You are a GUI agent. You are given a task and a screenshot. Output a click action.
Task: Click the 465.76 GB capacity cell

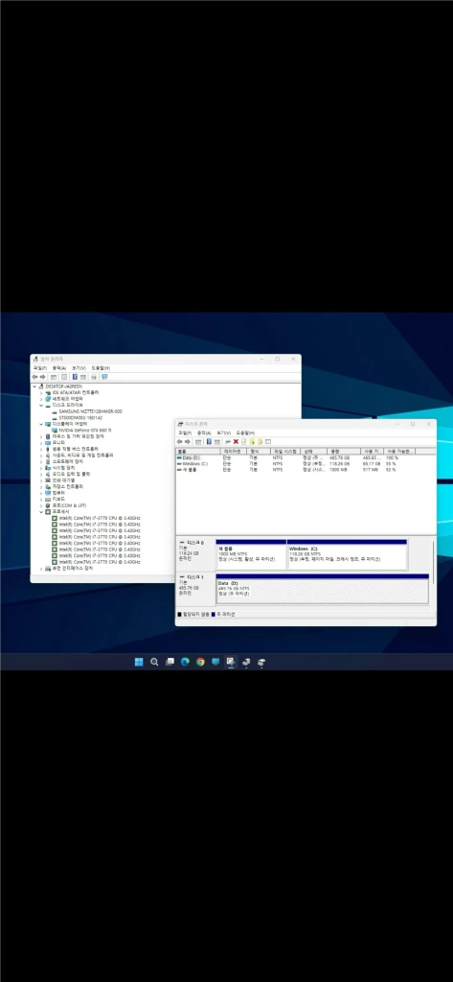pyautogui.click(x=340, y=457)
